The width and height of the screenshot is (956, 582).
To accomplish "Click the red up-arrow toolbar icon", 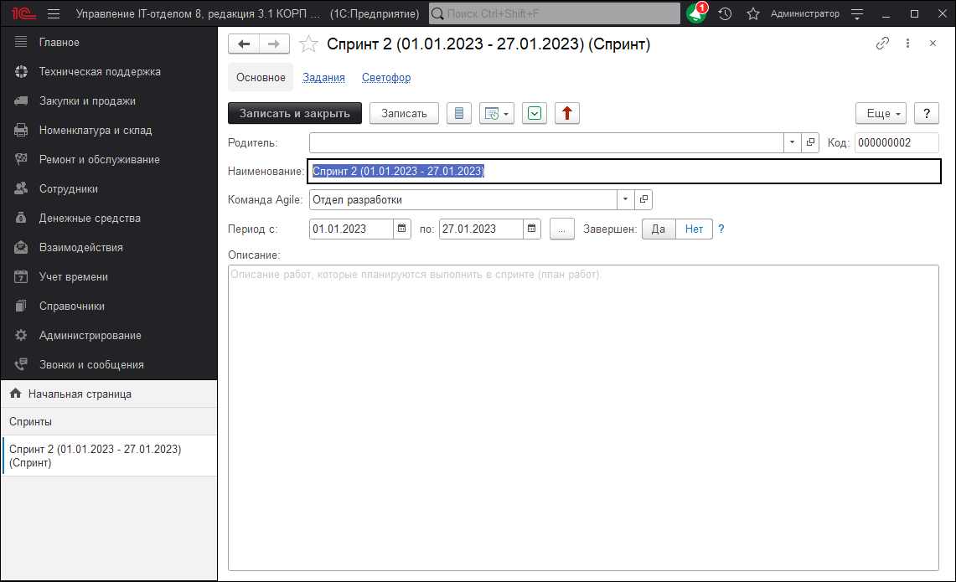I will (x=567, y=113).
